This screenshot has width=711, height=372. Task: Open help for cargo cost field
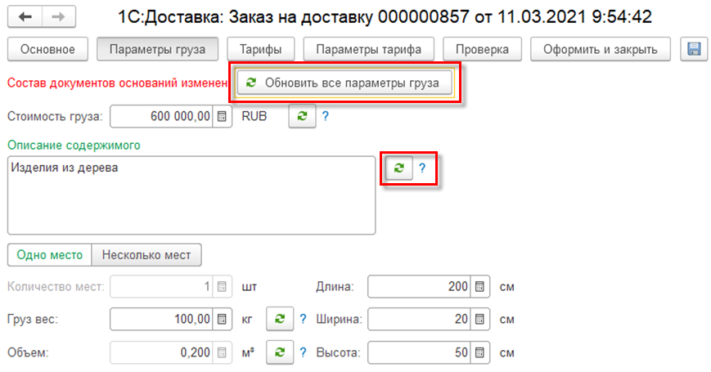(325, 116)
